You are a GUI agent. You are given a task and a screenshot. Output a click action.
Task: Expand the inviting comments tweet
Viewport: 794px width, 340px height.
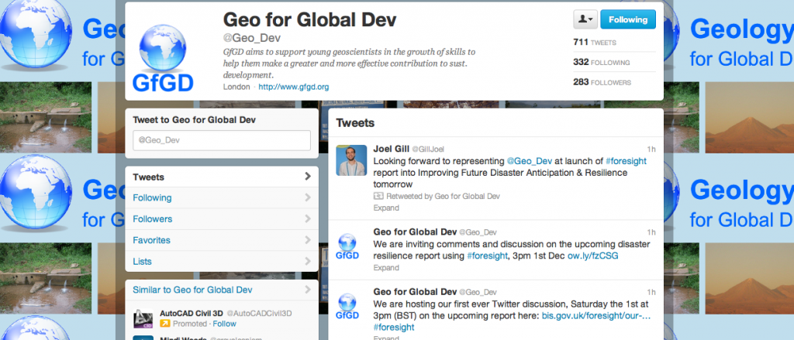click(386, 268)
